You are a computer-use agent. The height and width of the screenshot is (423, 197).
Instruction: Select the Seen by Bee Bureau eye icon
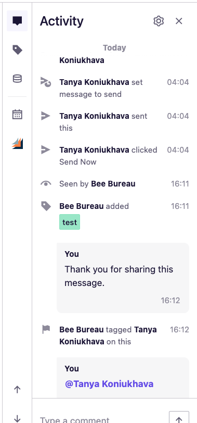[x=46, y=184]
